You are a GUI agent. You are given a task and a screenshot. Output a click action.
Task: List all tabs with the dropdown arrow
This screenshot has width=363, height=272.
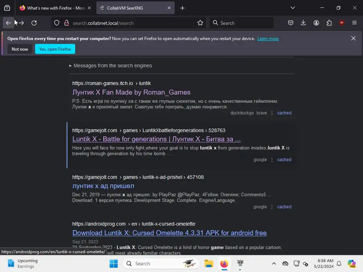[292, 8]
